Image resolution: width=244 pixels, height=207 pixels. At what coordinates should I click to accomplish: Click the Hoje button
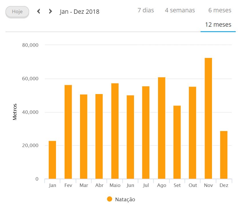click(17, 12)
